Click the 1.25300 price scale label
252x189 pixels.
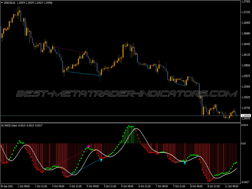pos(246,87)
